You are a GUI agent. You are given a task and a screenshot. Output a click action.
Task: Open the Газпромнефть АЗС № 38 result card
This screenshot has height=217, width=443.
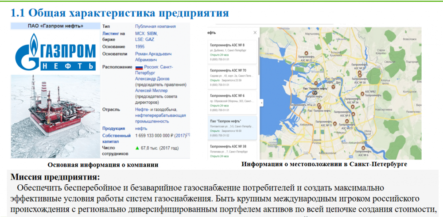(x=232, y=151)
